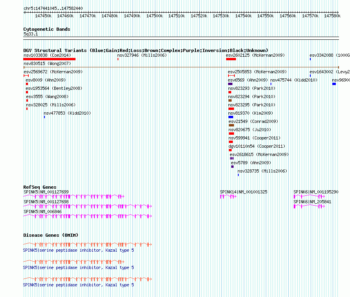The image size is (350, 297).
Task: Click variant label esv1953564 (Bentley2008)
Action: point(54,88)
